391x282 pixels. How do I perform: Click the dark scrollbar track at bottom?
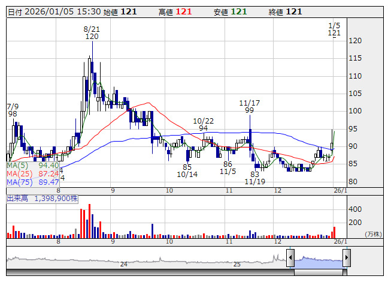[x=150, y=272]
